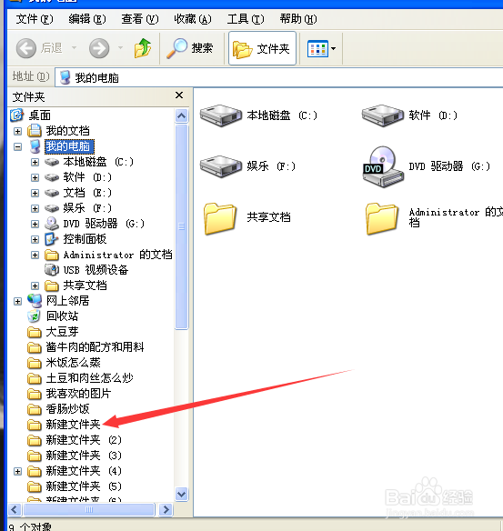The width and height of the screenshot is (503, 531).
Task: Open the 工具(T) menu
Action: coord(246,19)
